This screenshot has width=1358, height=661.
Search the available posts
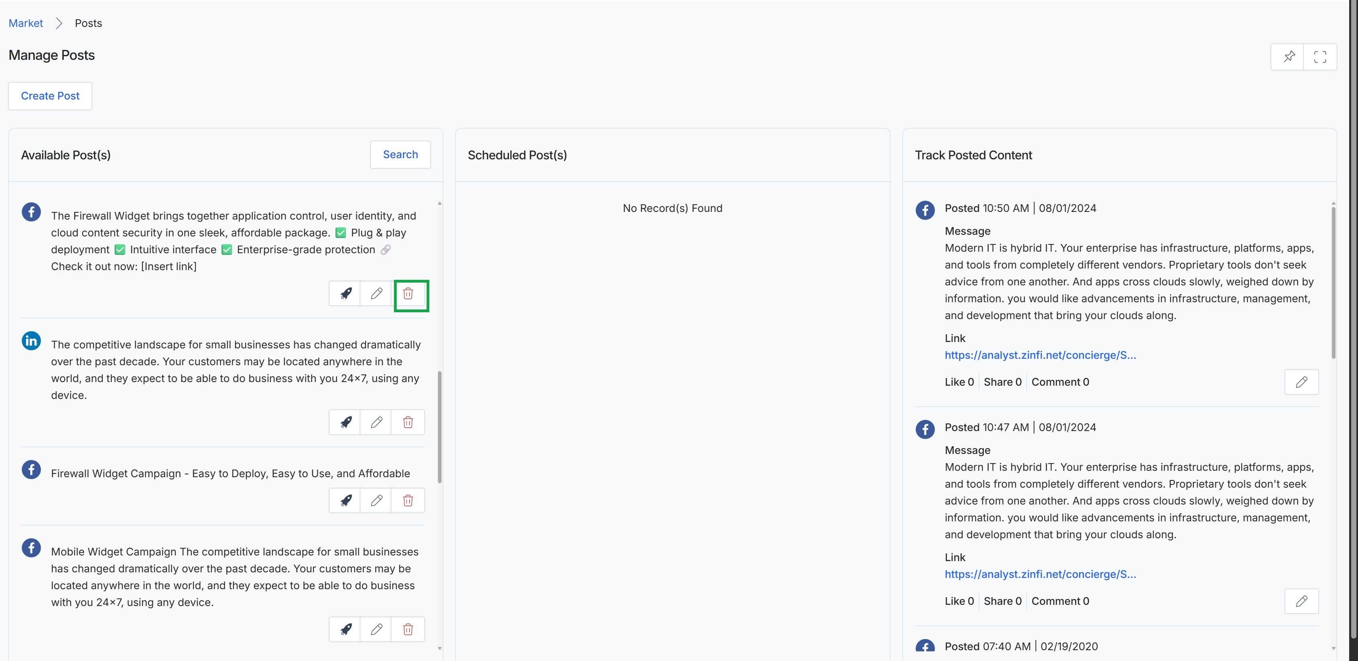click(401, 155)
